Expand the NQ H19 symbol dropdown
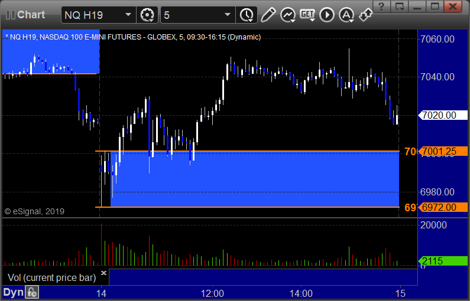The height and width of the screenshot is (301, 470). (128, 15)
